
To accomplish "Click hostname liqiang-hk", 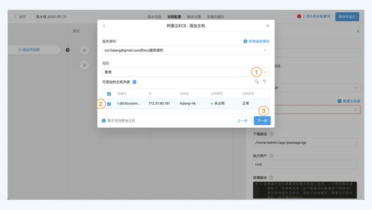I will pyautogui.click(x=188, y=103).
